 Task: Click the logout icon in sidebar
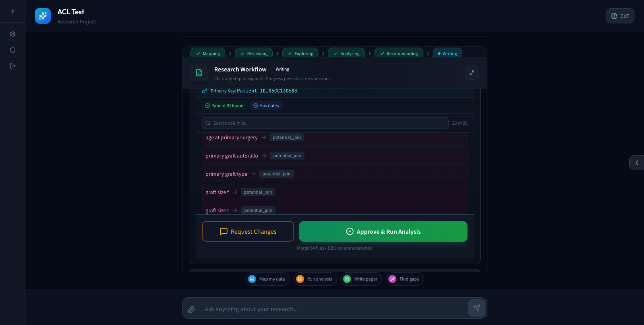13,66
